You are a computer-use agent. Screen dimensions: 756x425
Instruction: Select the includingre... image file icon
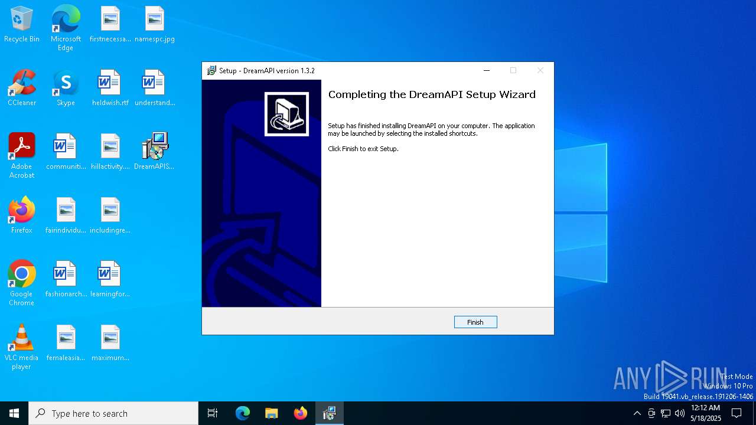pyautogui.click(x=110, y=216)
